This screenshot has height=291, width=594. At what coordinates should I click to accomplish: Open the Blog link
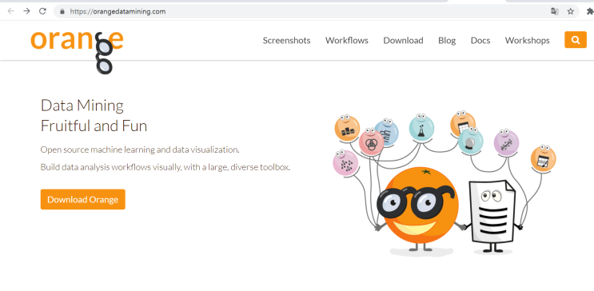447,40
